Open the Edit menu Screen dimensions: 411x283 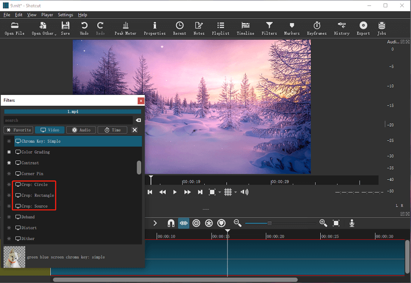(x=19, y=15)
